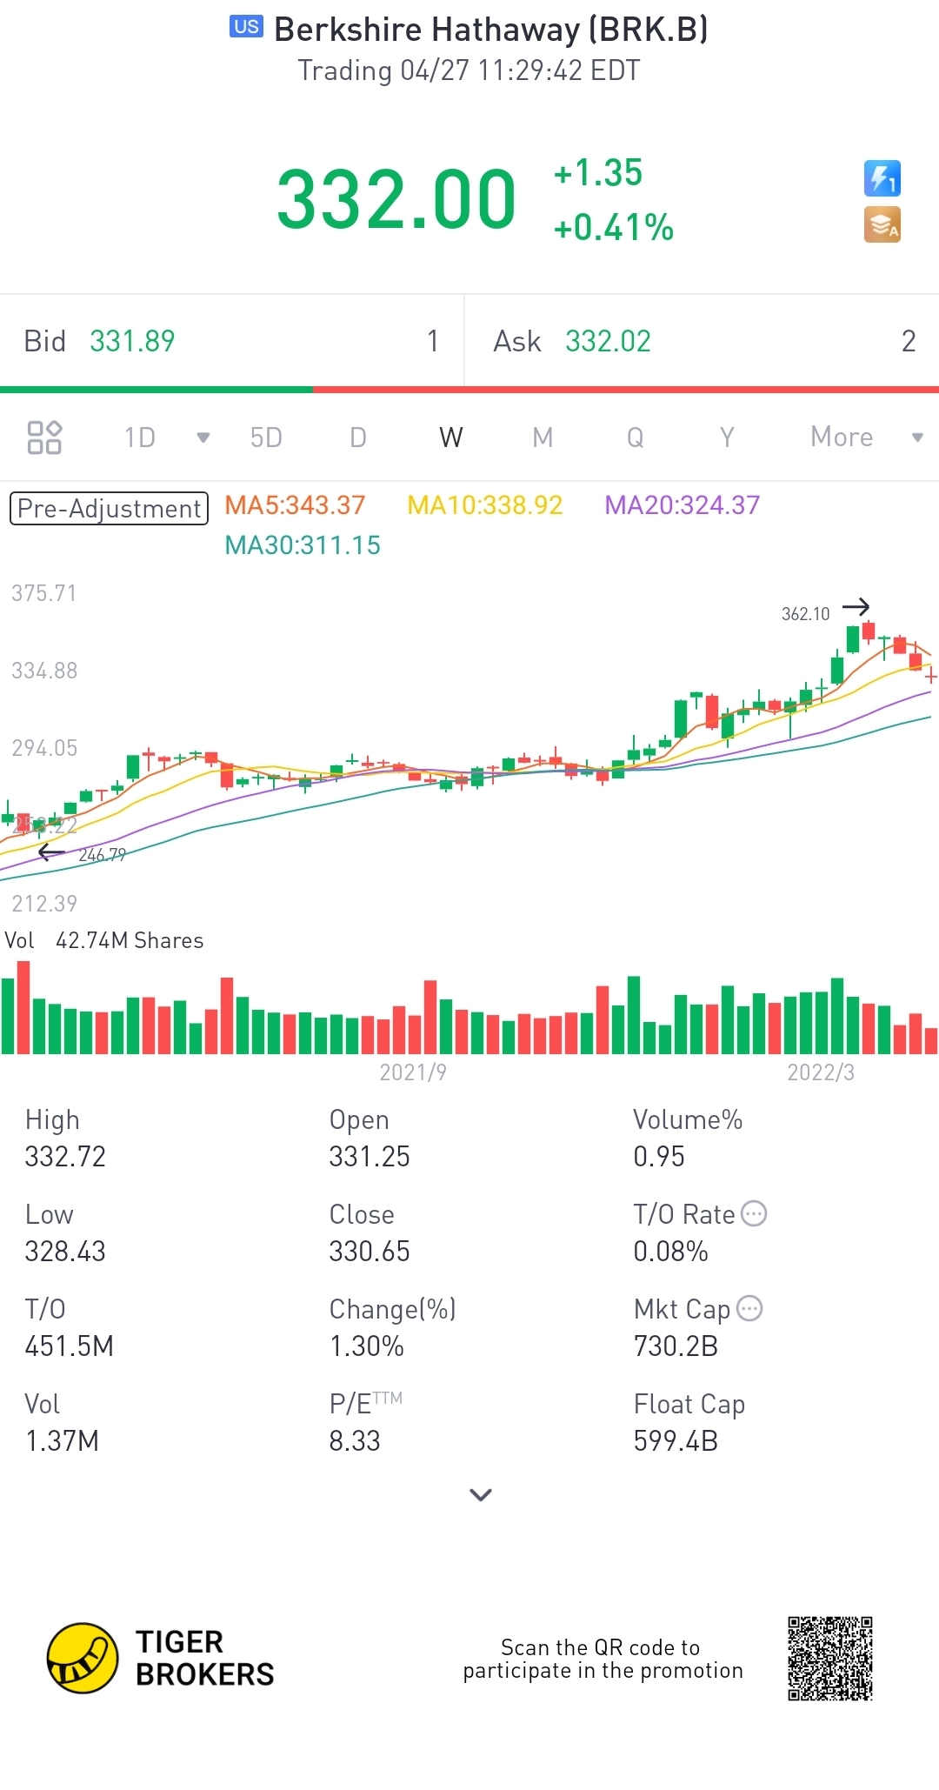Tap the Tiger Brokers logo
Screen dimensions: 939x1790
pos(161,1659)
